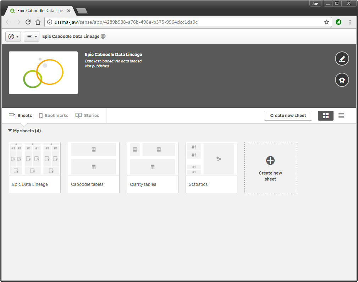The image size is (358, 282).
Task: Open the Statistics sheet
Action: point(211,167)
